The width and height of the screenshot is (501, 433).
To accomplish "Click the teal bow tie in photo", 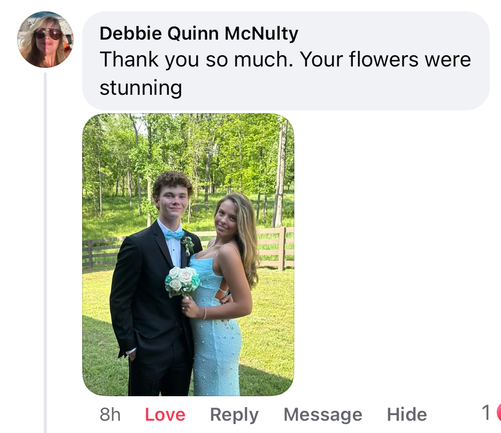I will pos(174,235).
